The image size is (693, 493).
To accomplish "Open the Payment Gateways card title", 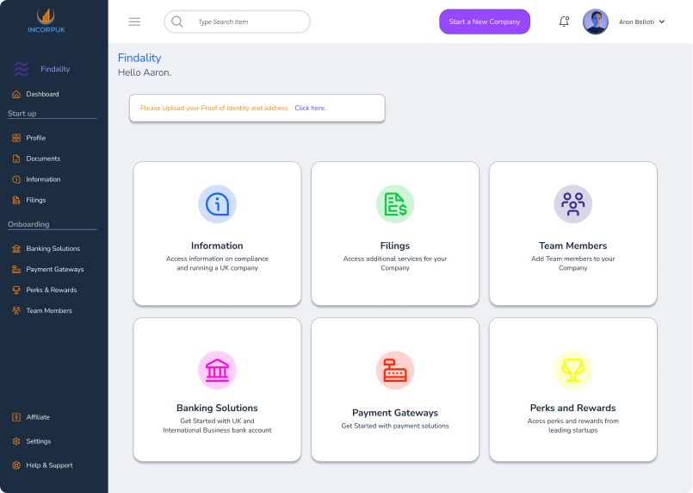I will 395,413.
